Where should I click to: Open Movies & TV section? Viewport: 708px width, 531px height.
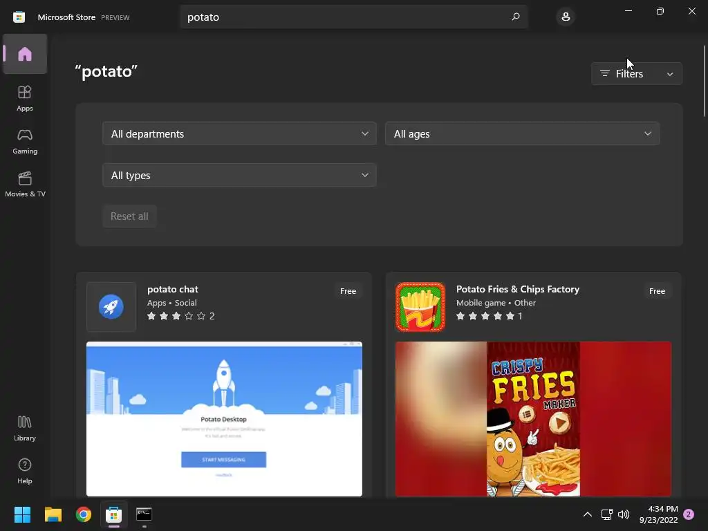pyautogui.click(x=25, y=184)
